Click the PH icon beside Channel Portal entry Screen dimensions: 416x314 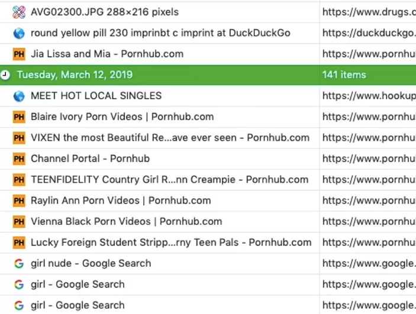(x=19, y=159)
